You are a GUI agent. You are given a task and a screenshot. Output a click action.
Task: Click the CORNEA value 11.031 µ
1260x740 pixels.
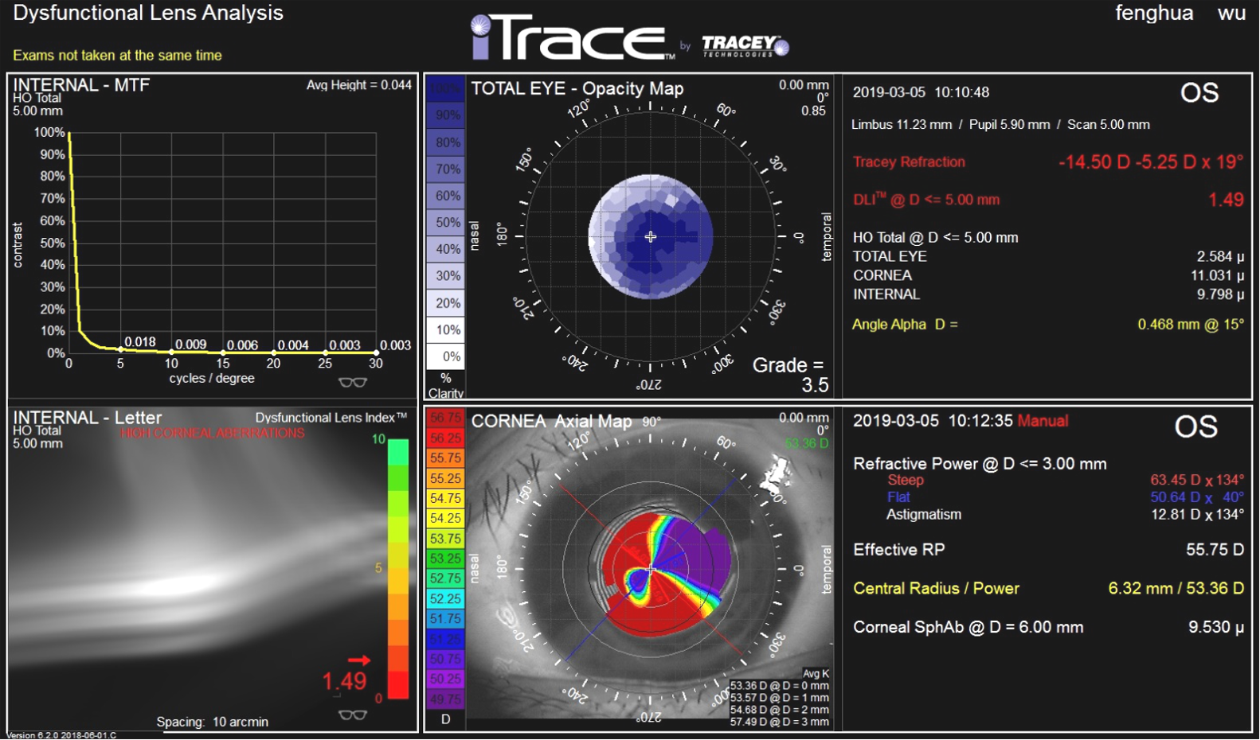pyautogui.click(x=1217, y=275)
